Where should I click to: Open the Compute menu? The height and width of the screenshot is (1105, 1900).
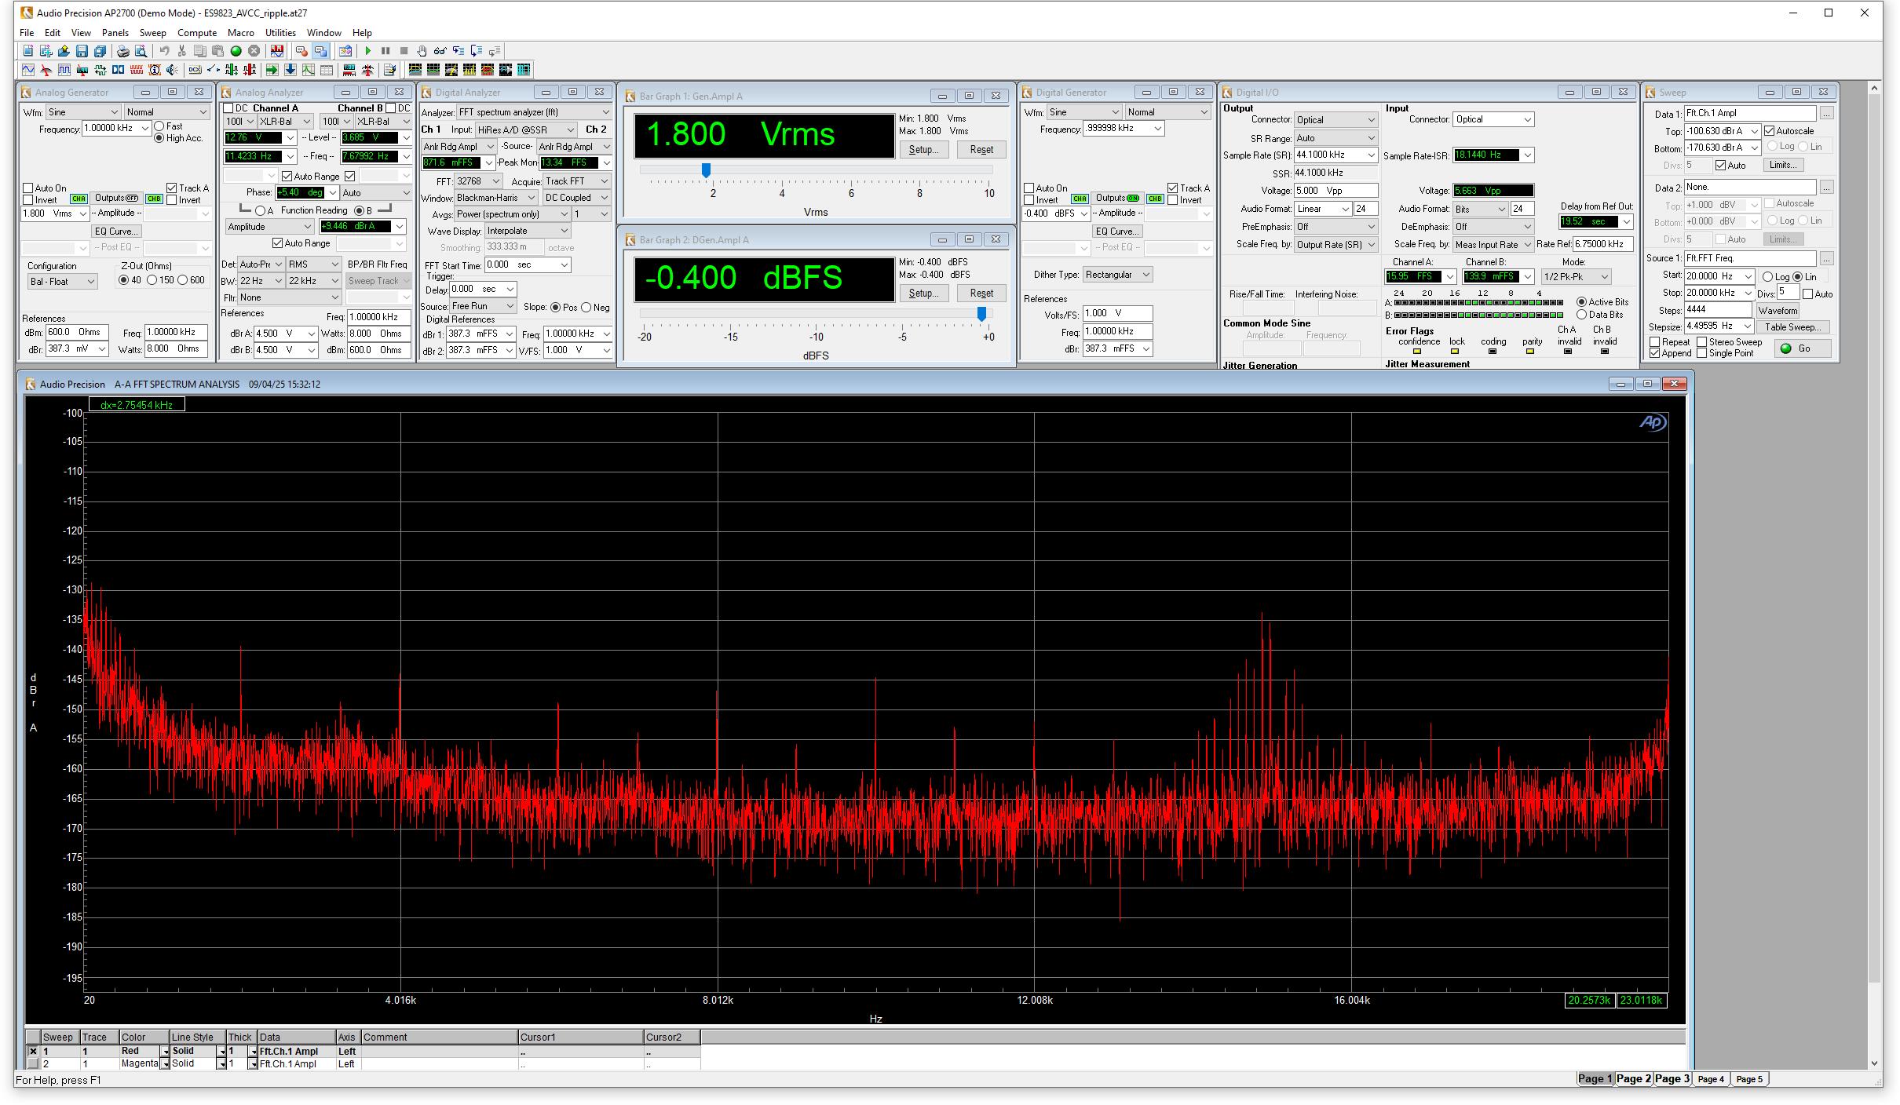click(x=196, y=33)
